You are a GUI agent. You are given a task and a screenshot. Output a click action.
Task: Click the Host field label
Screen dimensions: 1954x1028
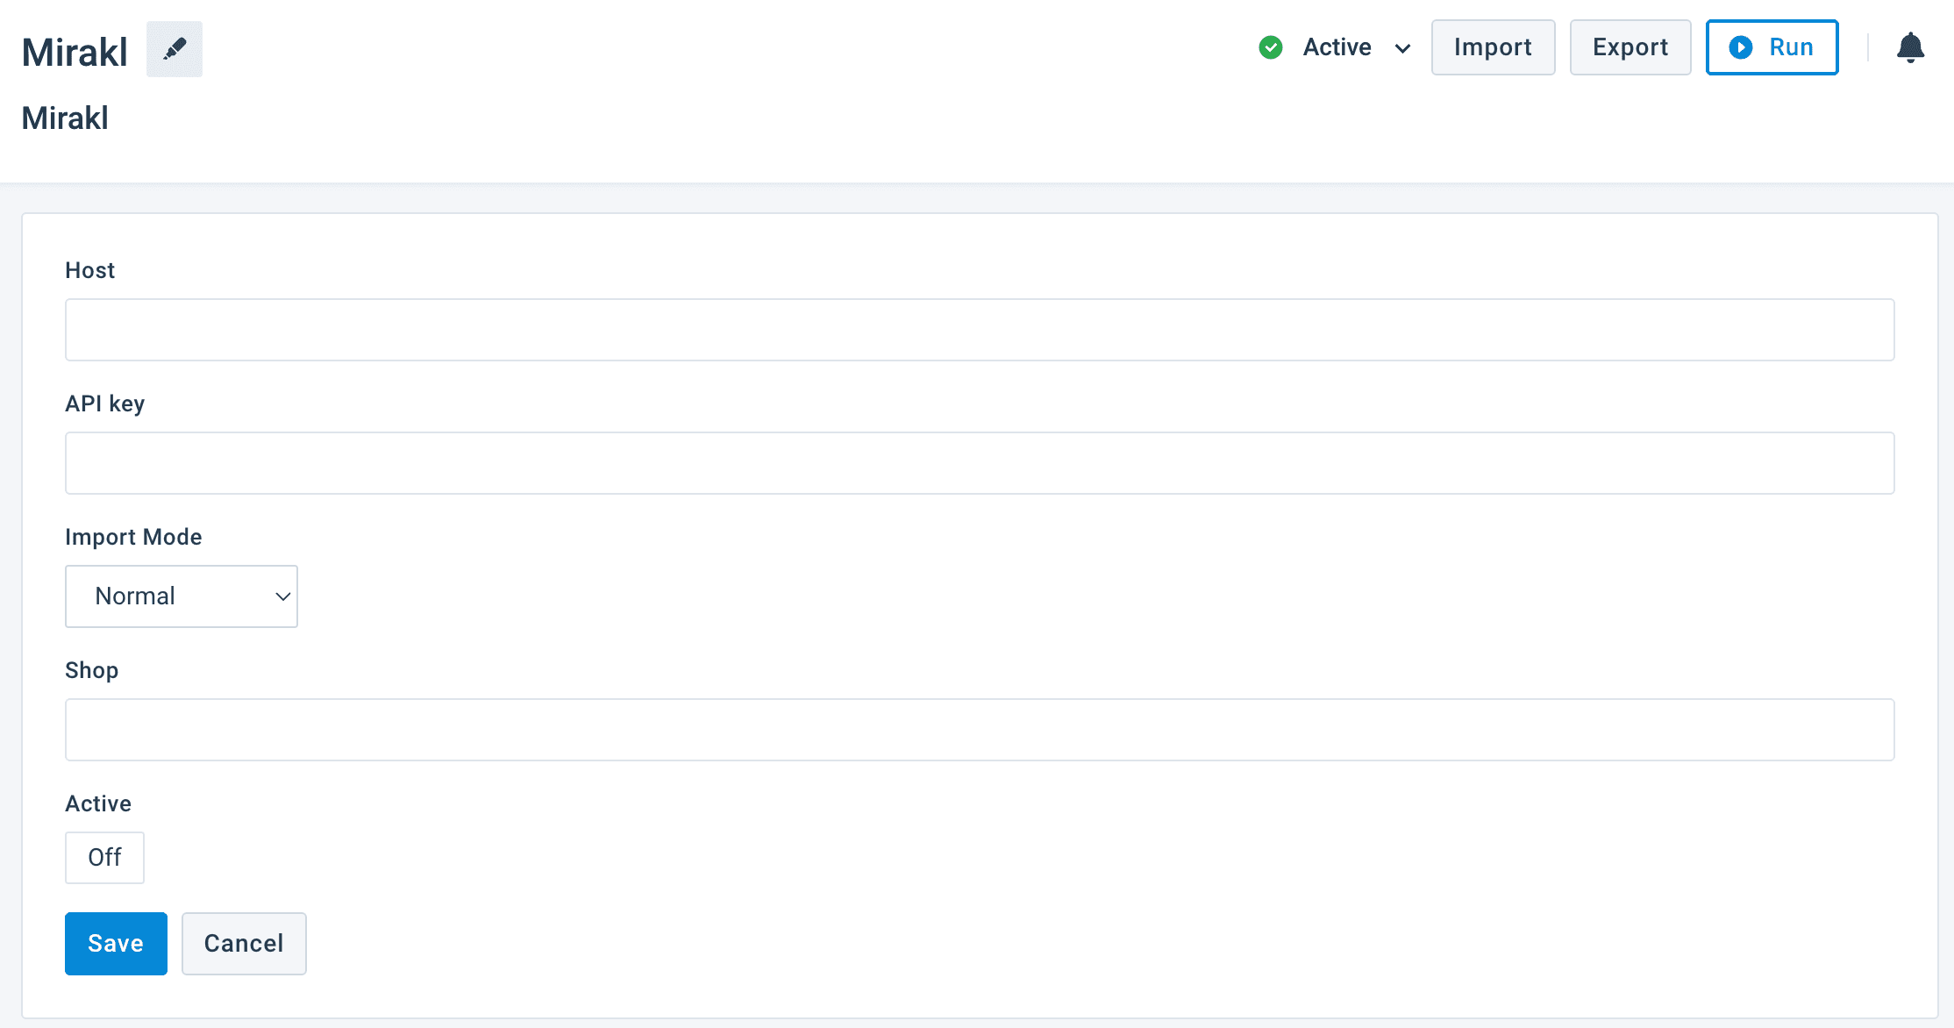coord(89,270)
